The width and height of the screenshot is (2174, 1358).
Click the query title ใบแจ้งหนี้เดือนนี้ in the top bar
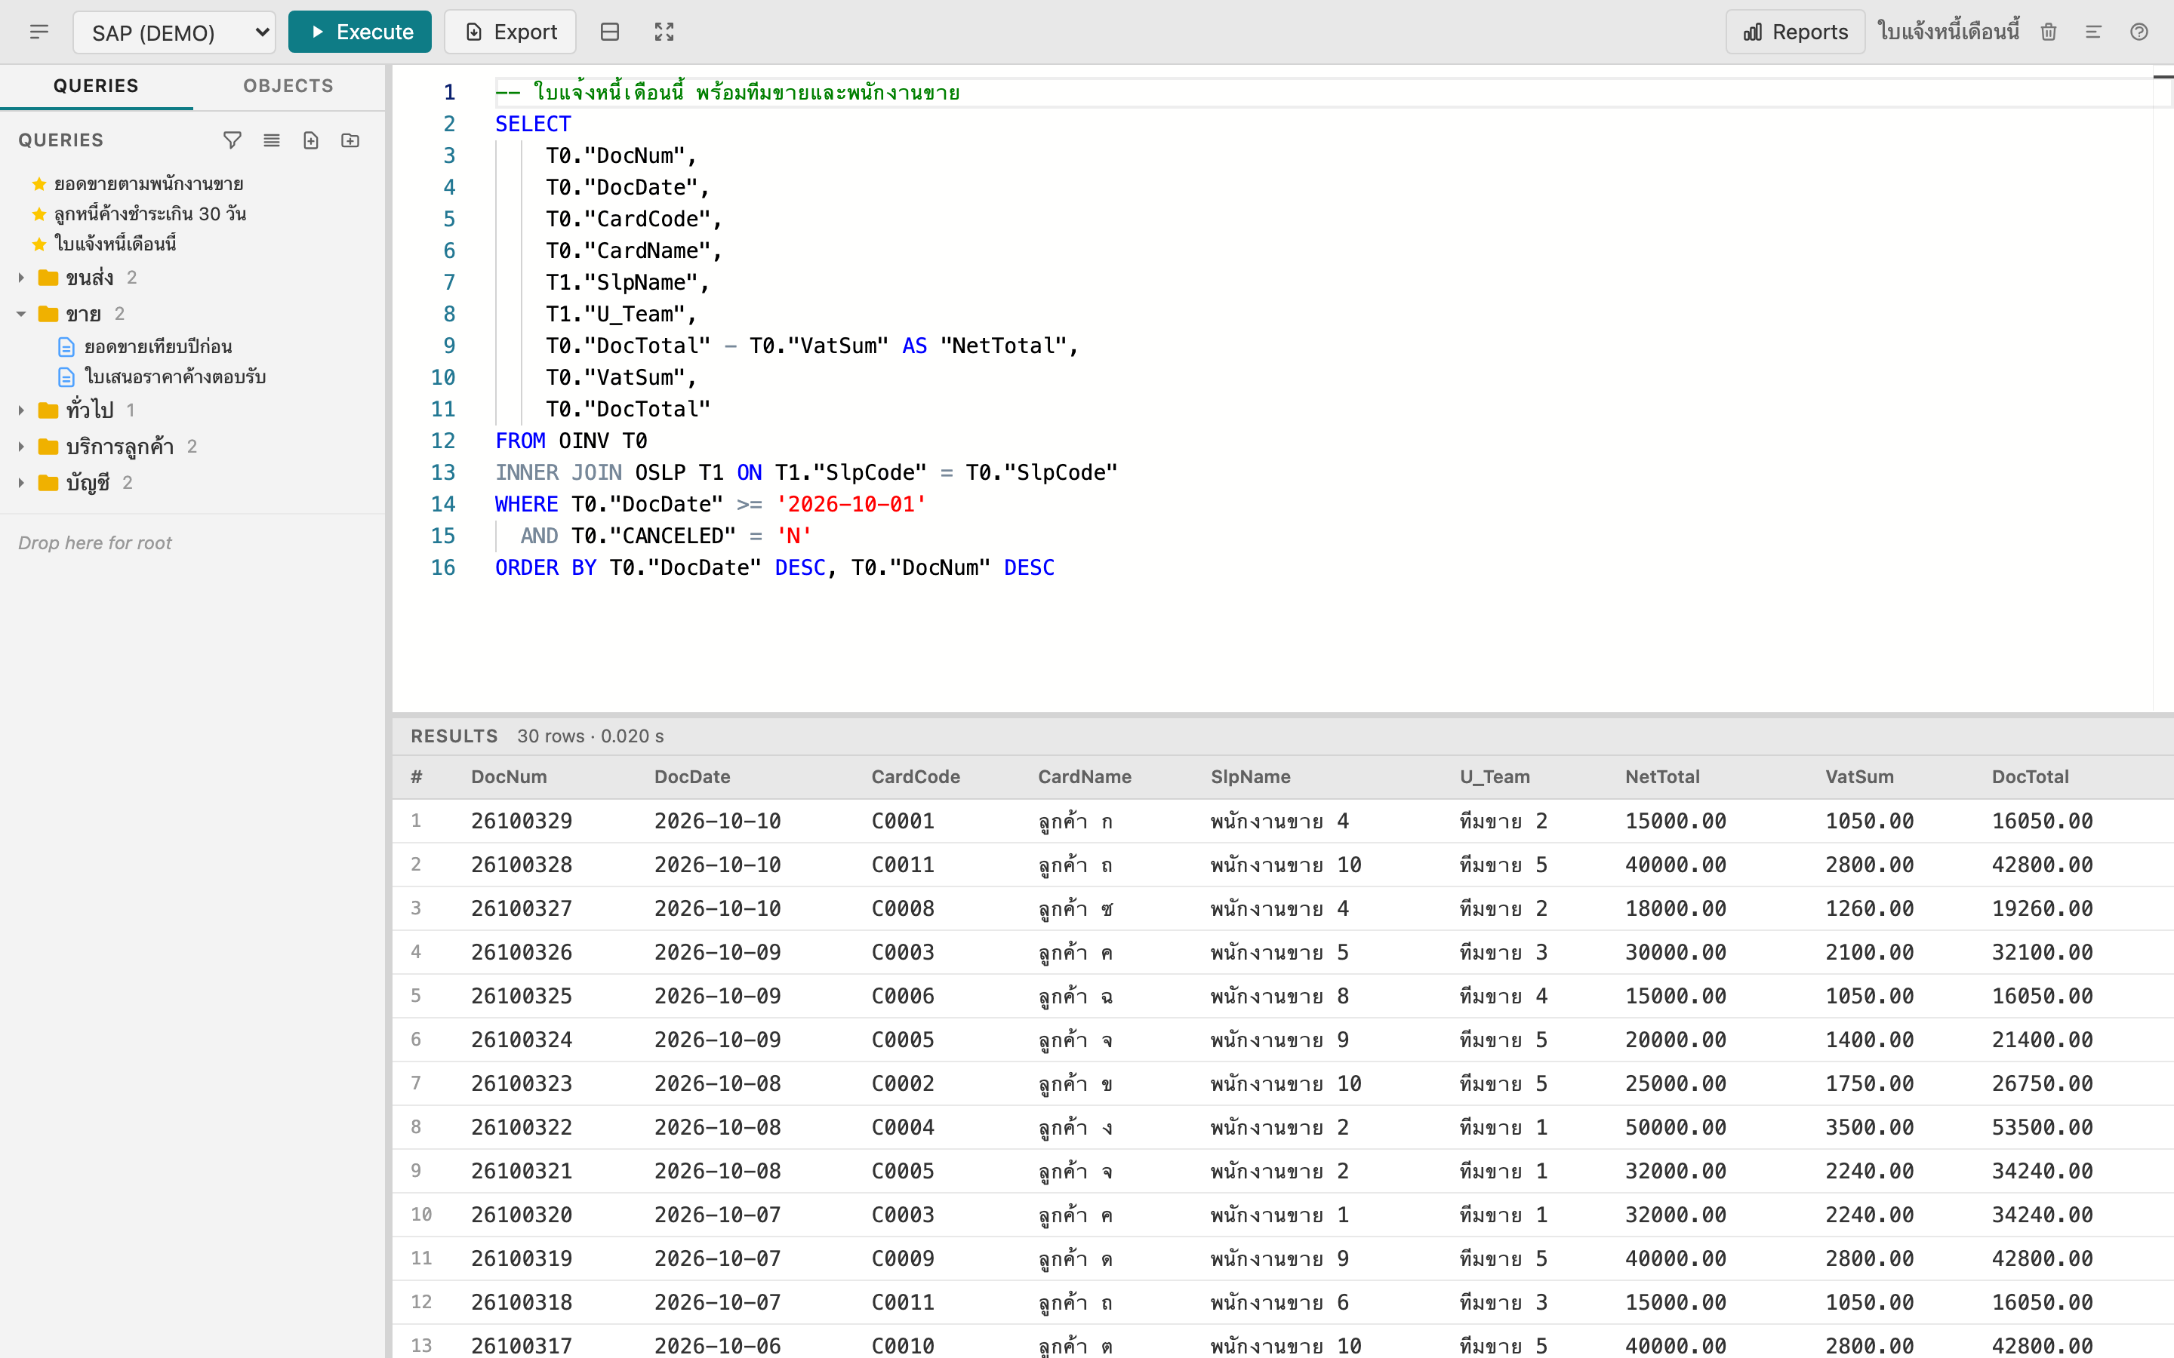pyautogui.click(x=1948, y=32)
